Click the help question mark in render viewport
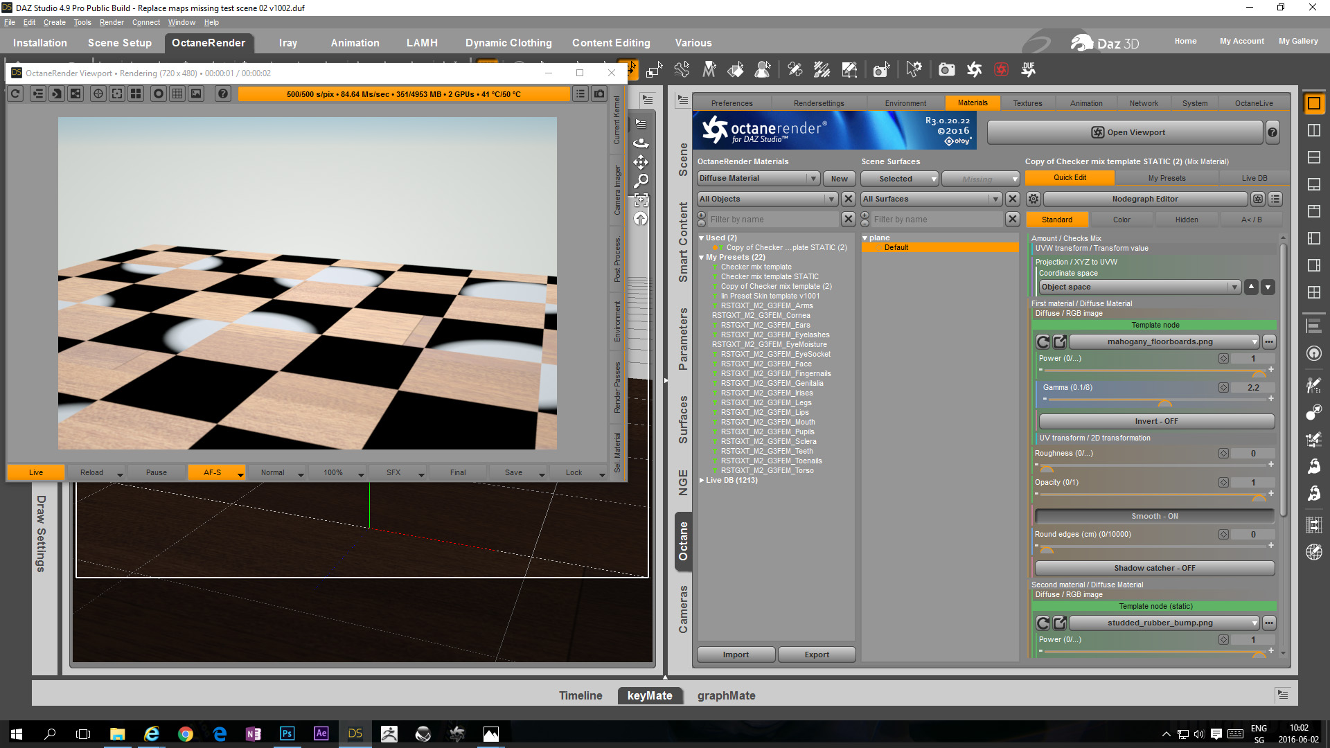The width and height of the screenshot is (1330, 748). pos(222,93)
